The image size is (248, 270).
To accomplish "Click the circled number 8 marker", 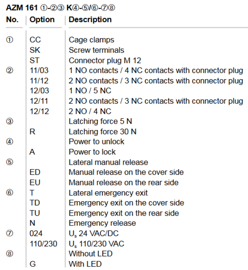I will (x=9, y=254).
